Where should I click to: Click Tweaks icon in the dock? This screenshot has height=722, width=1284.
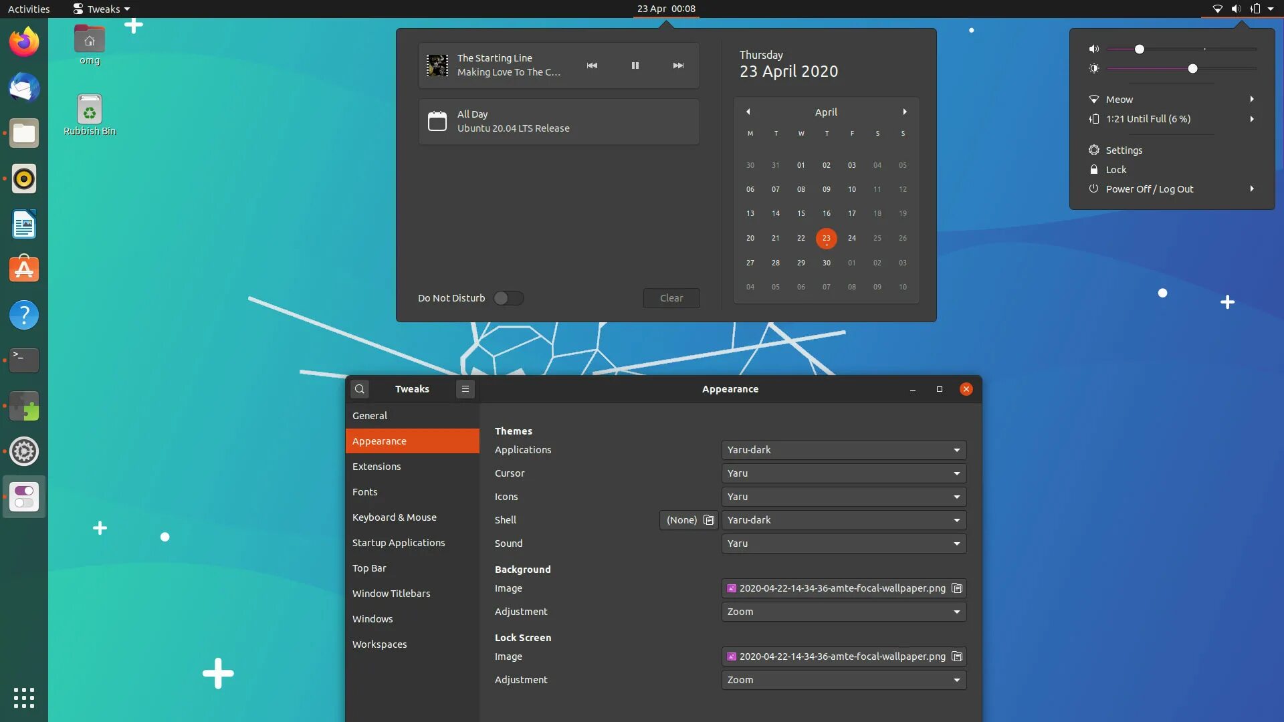tap(24, 497)
